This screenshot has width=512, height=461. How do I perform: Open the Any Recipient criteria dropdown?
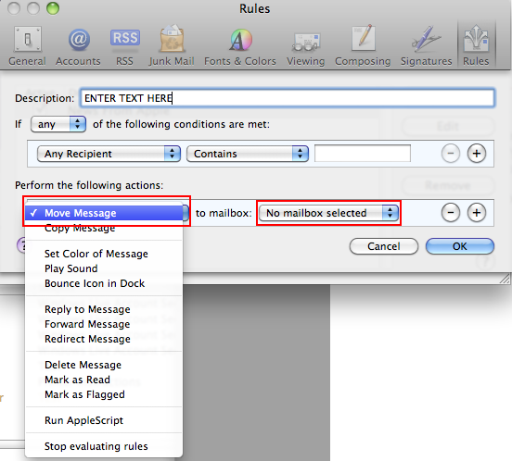pos(109,154)
